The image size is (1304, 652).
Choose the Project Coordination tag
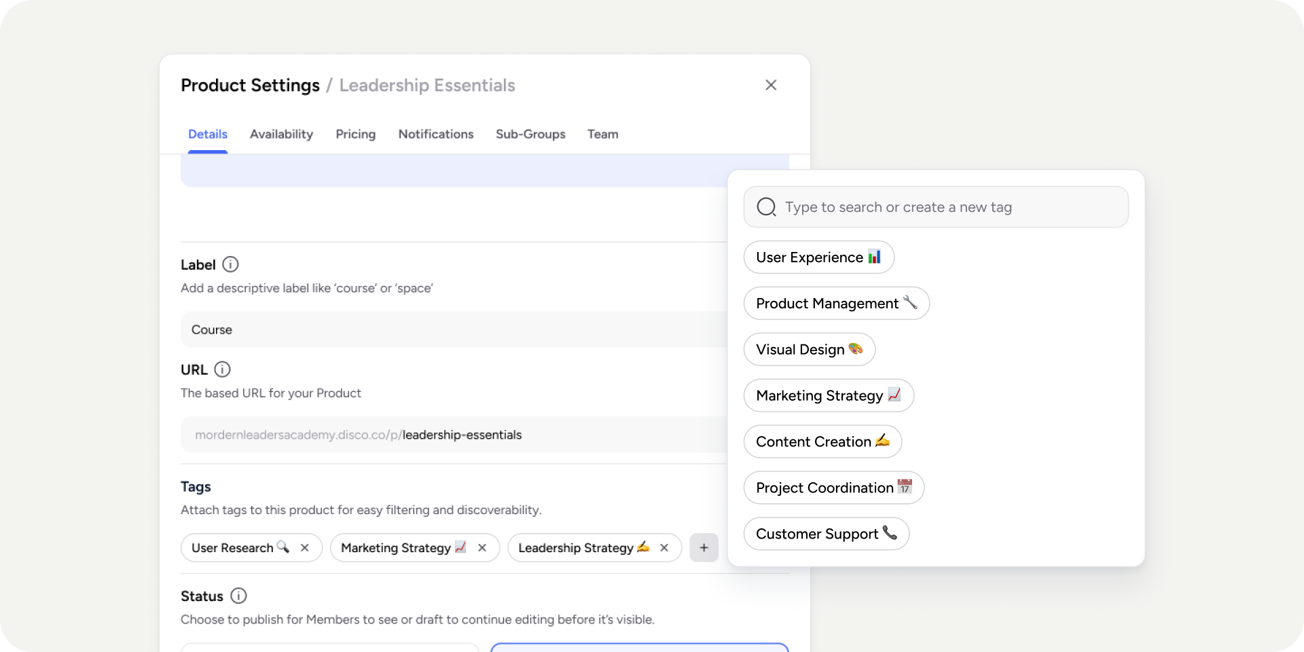click(834, 488)
